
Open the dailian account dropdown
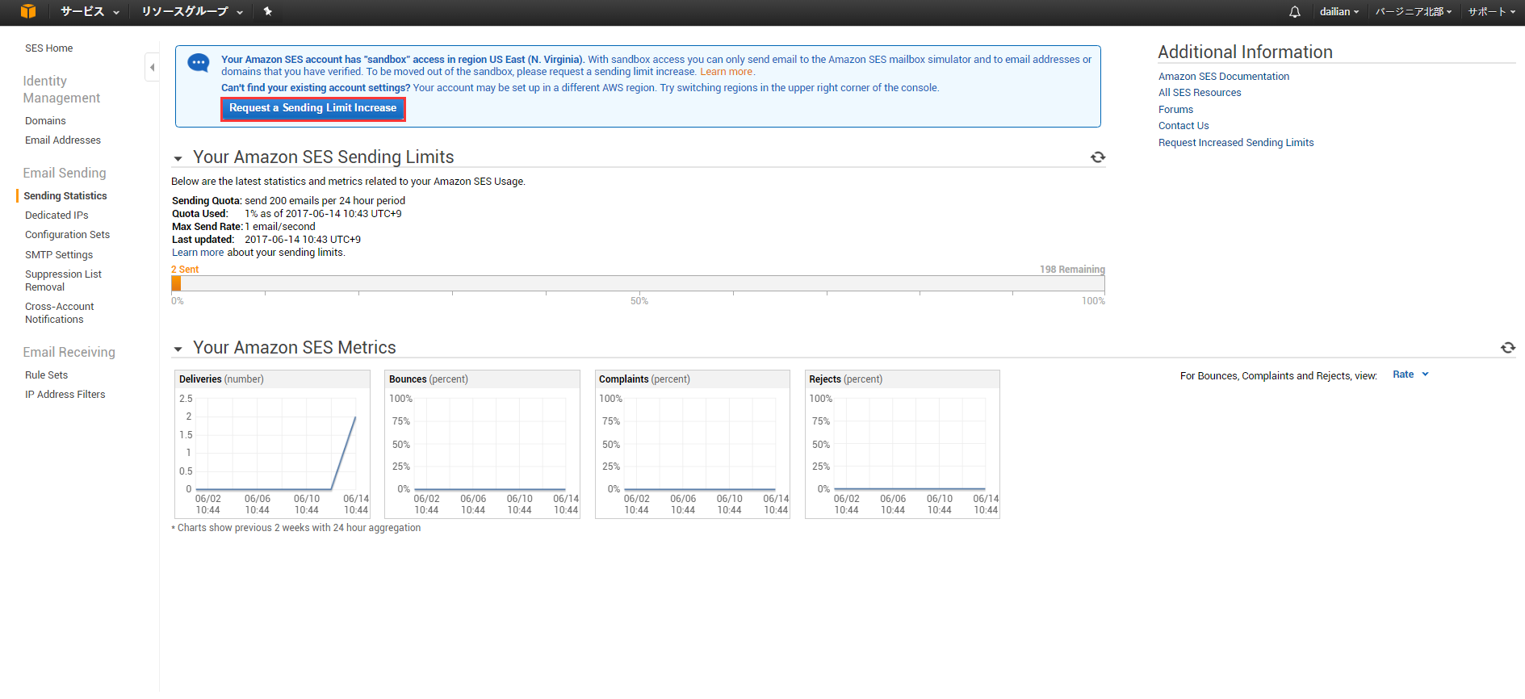[x=1339, y=12]
